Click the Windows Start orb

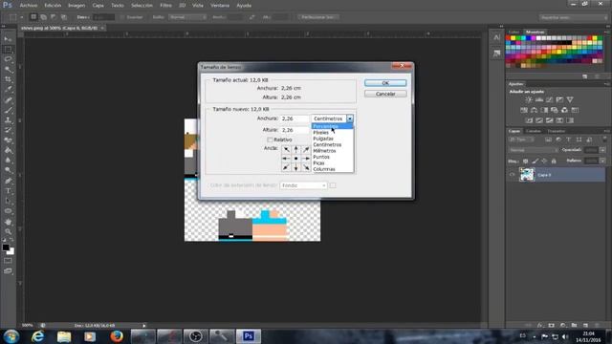11,336
